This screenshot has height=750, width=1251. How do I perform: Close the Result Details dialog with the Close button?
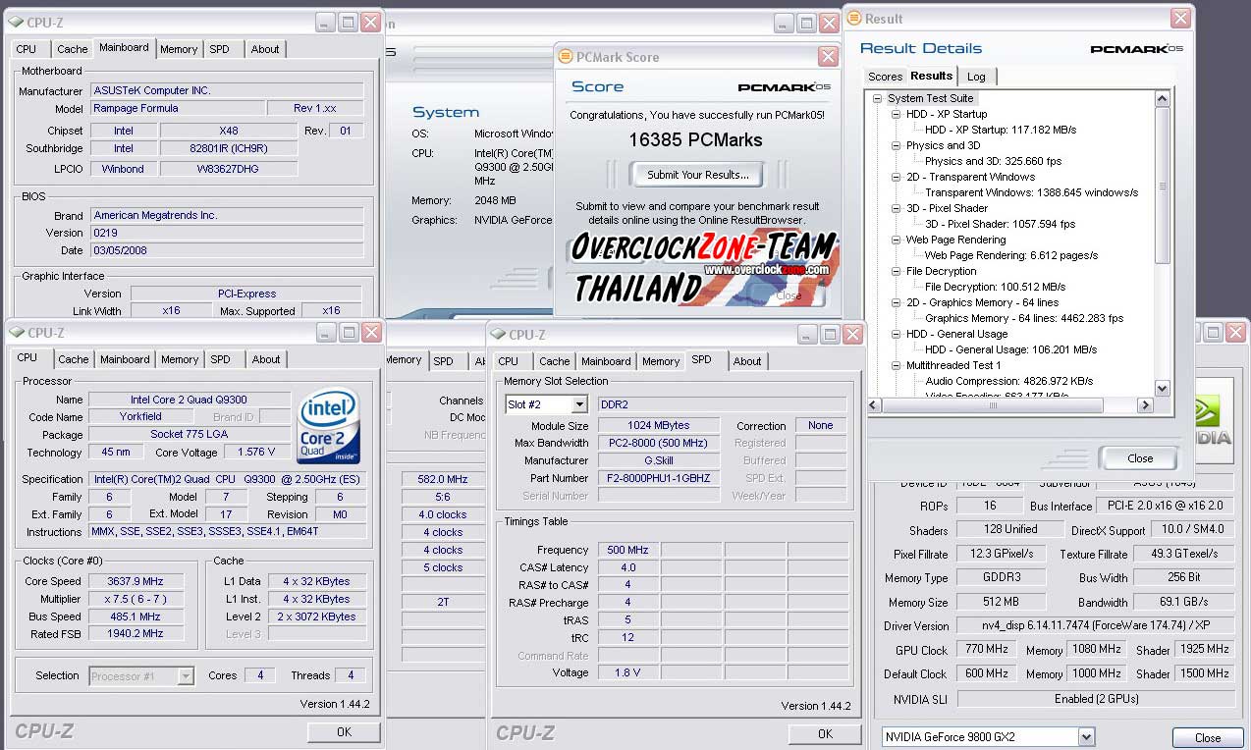pos(1140,458)
